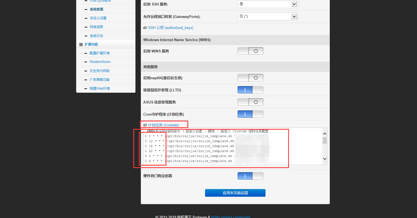Open 广告屏蔽功能 sidebar item
417x218 pixels.
(99, 80)
